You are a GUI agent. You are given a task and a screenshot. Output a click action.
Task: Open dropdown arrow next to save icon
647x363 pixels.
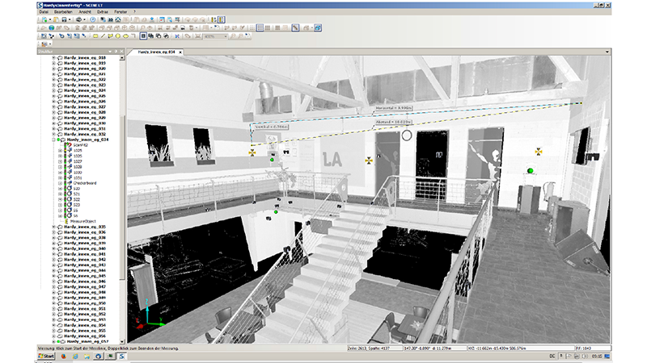pos(70,19)
